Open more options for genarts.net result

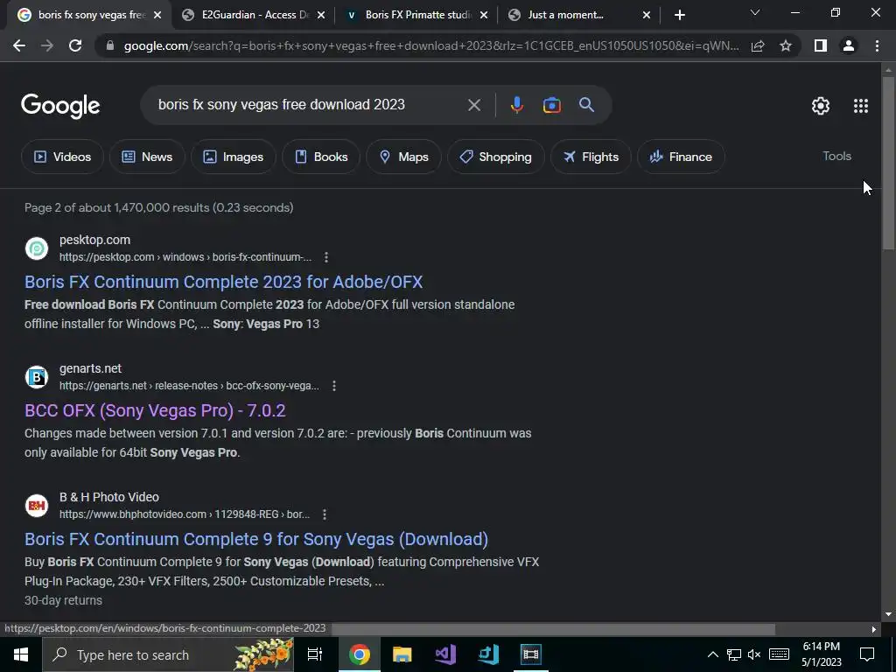click(x=334, y=386)
